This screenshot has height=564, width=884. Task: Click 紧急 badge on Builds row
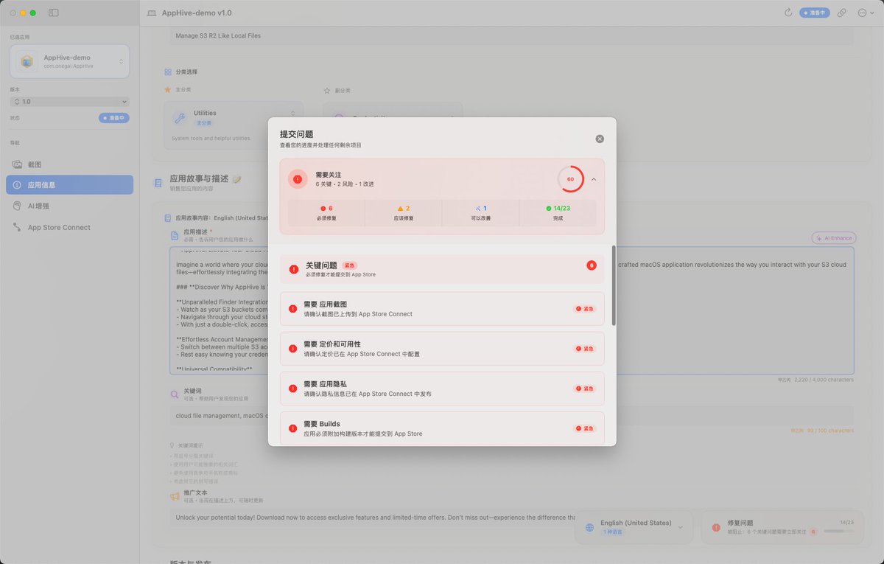(585, 428)
